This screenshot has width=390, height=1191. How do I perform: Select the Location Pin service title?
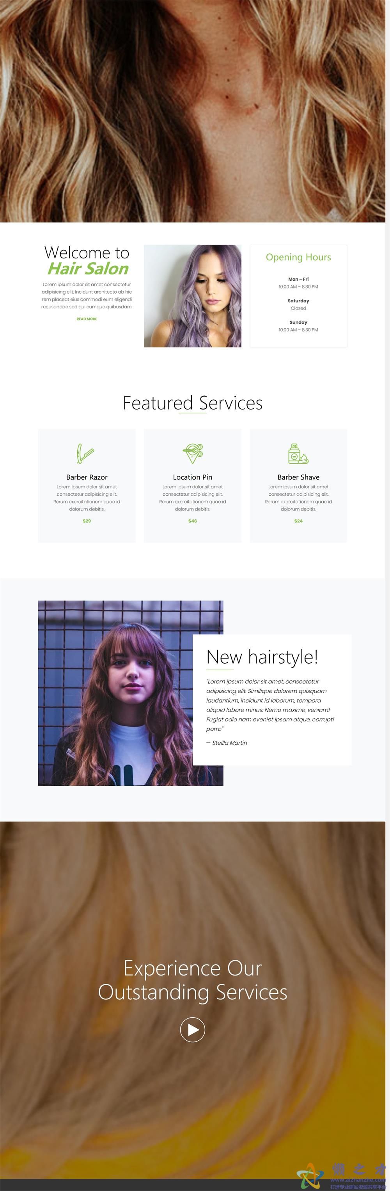point(193,477)
